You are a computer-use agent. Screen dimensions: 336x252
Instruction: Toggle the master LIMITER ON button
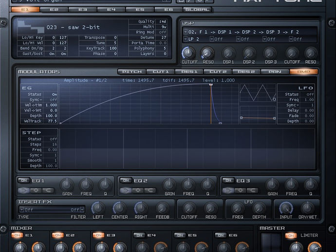(291, 235)
